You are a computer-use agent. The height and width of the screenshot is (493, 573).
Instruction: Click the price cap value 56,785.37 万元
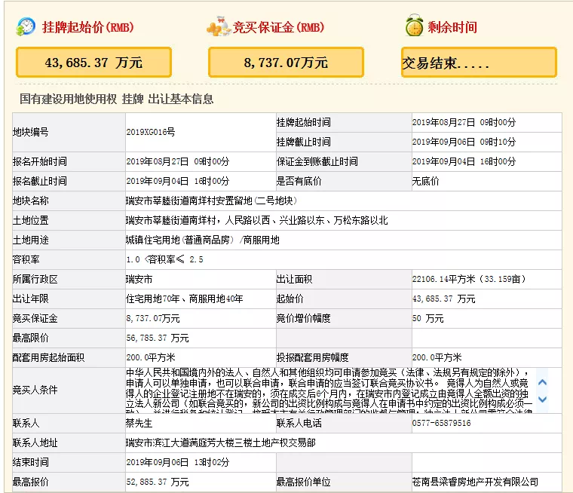[158, 338]
